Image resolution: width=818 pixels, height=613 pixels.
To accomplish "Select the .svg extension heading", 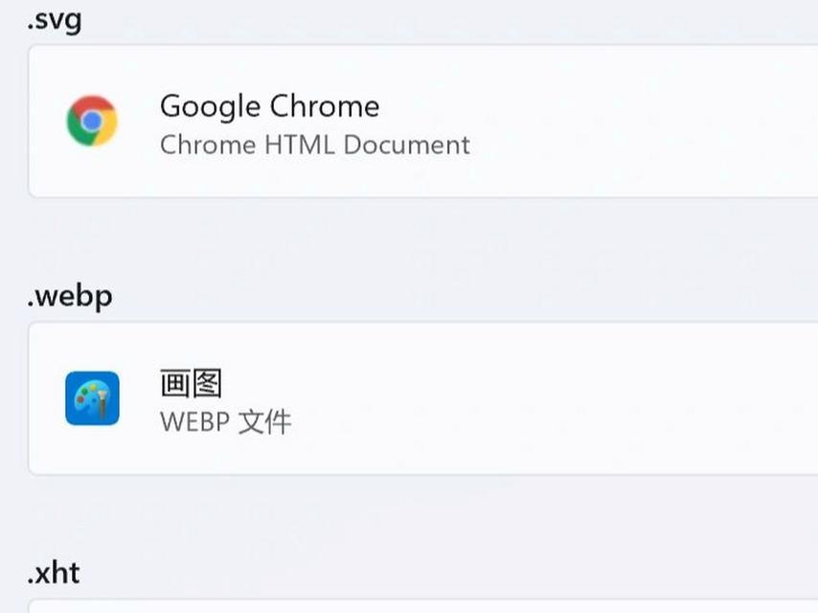I will pyautogui.click(x=55, y=20).
